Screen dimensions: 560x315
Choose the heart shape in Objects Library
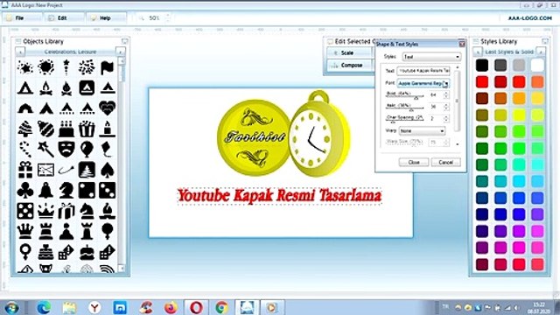107,108
